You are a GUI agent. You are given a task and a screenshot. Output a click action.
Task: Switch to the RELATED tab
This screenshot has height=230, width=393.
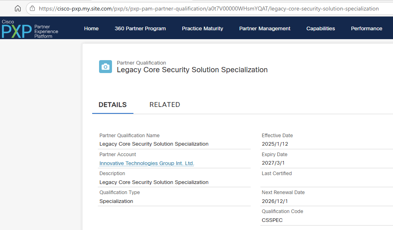coord(165,105)
